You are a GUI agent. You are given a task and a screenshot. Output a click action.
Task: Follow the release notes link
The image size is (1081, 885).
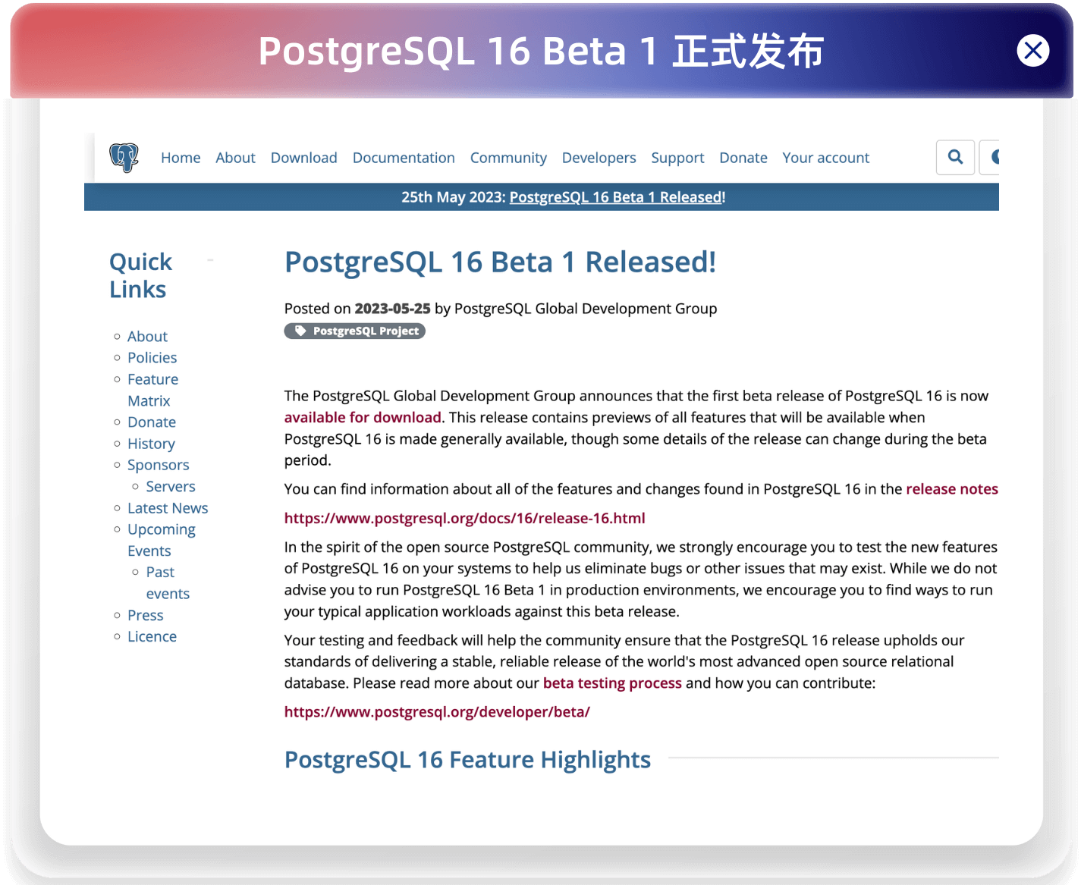click(952, 489)
